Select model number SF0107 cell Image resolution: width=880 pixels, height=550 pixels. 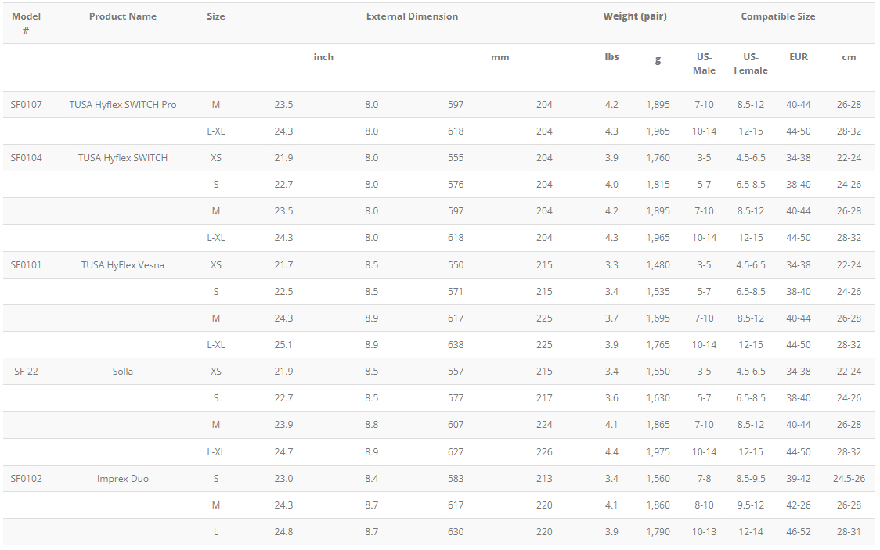tap(26, 105)
